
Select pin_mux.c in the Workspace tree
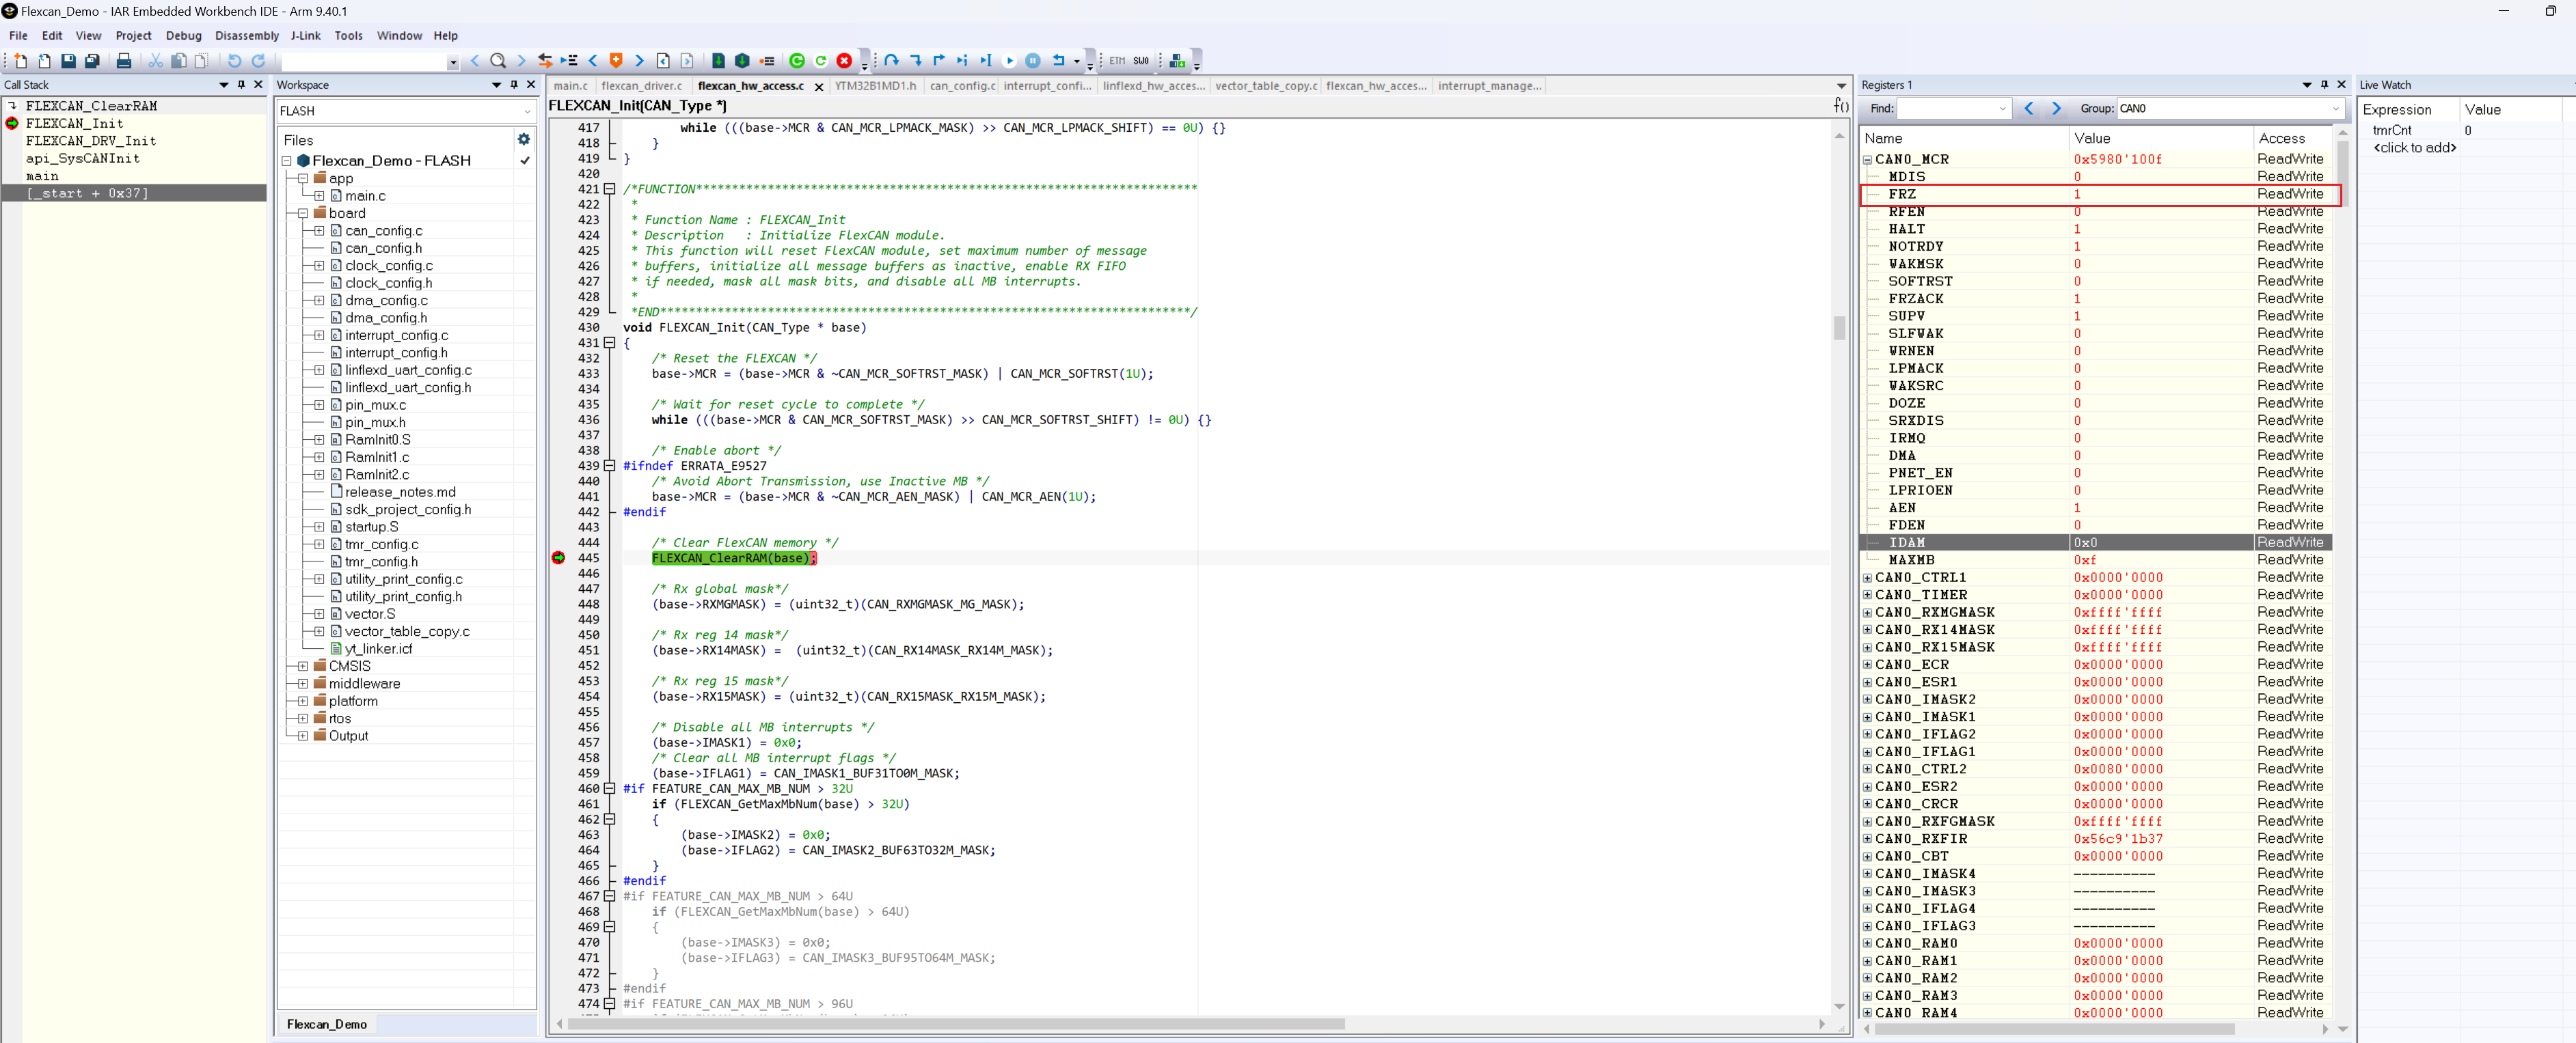375,406
